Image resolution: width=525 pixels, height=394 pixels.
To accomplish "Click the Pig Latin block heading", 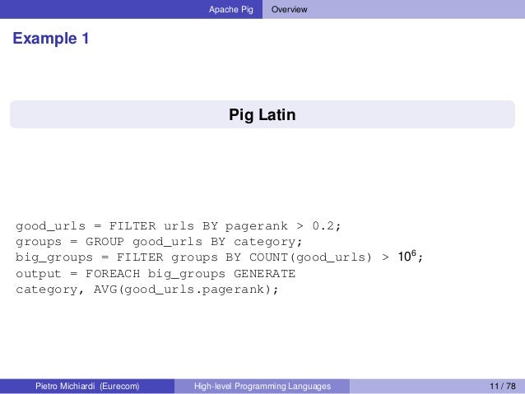I will pos(262,114).
